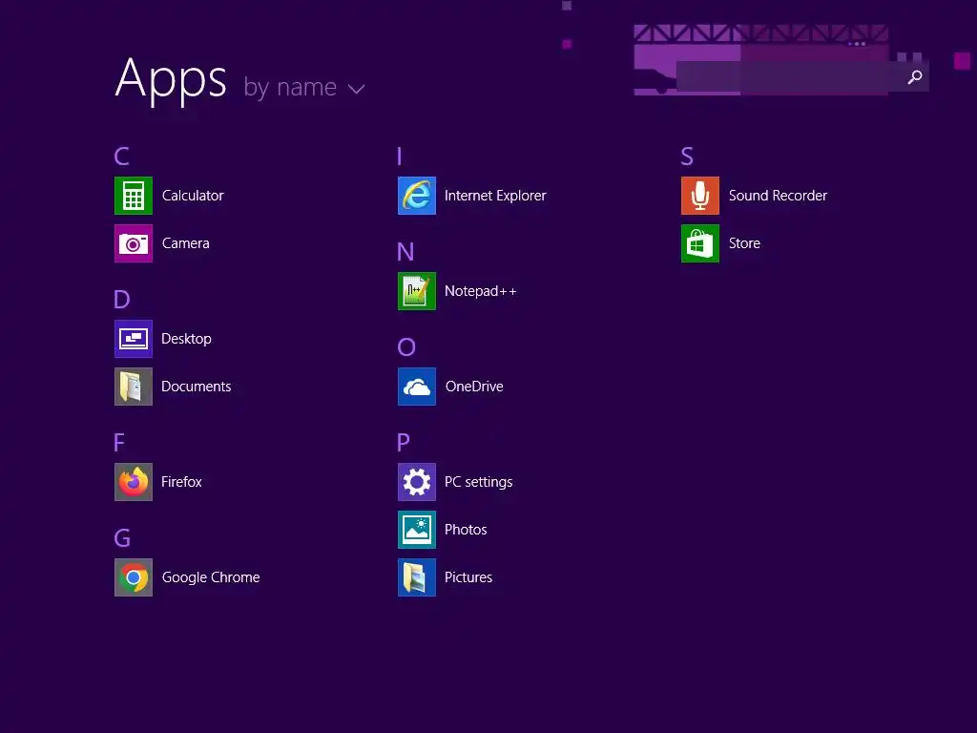
Task: Select the N letter heading
Action: (x=405, y=252)
